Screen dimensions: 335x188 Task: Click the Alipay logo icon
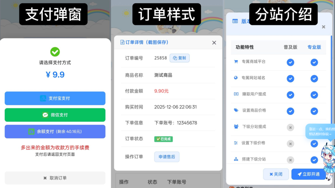tap(43, 98)
